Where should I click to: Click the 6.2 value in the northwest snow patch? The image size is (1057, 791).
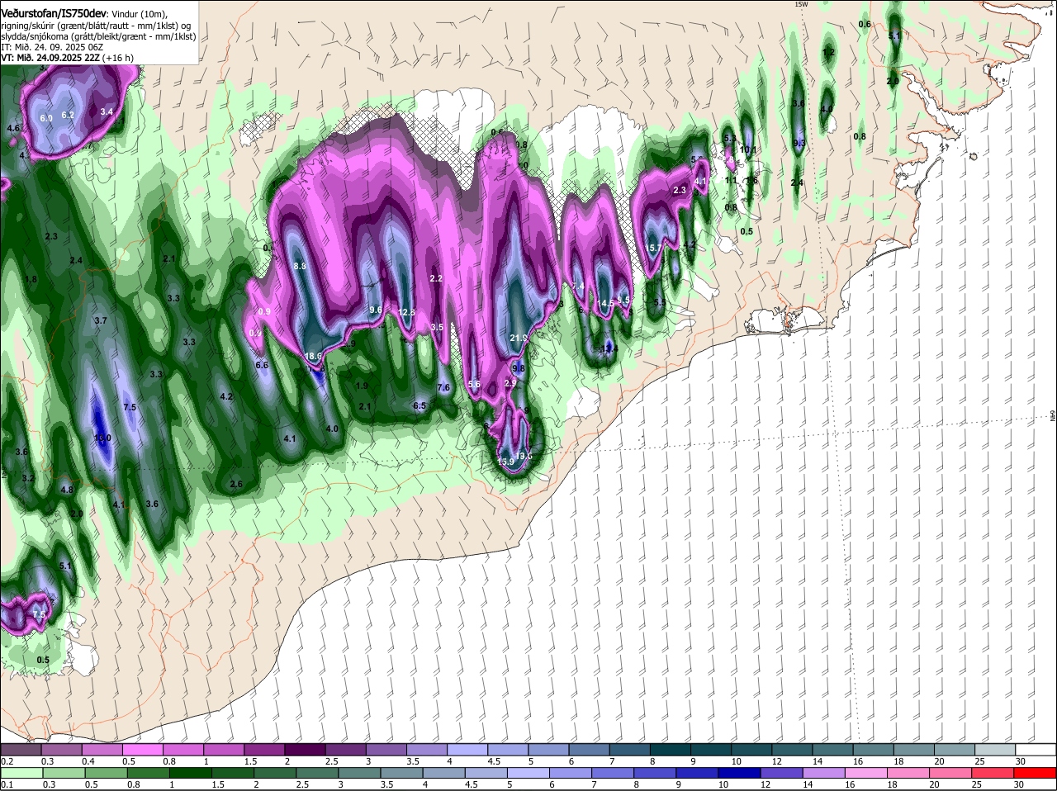pos(69,115)
